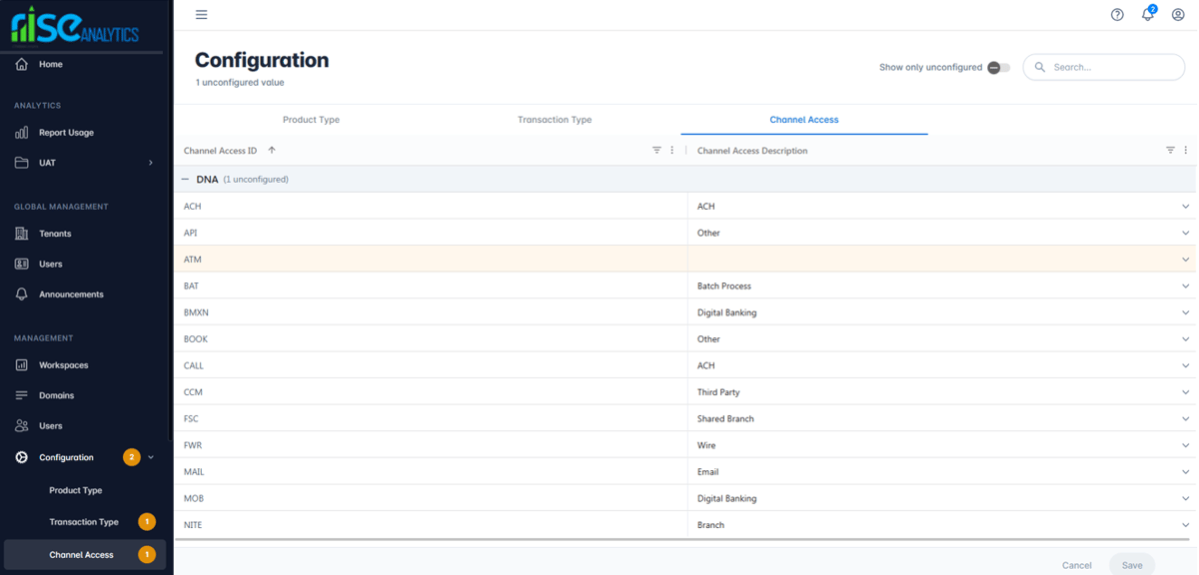
Task: Click the Search input field
Action: click(1111, 67)
